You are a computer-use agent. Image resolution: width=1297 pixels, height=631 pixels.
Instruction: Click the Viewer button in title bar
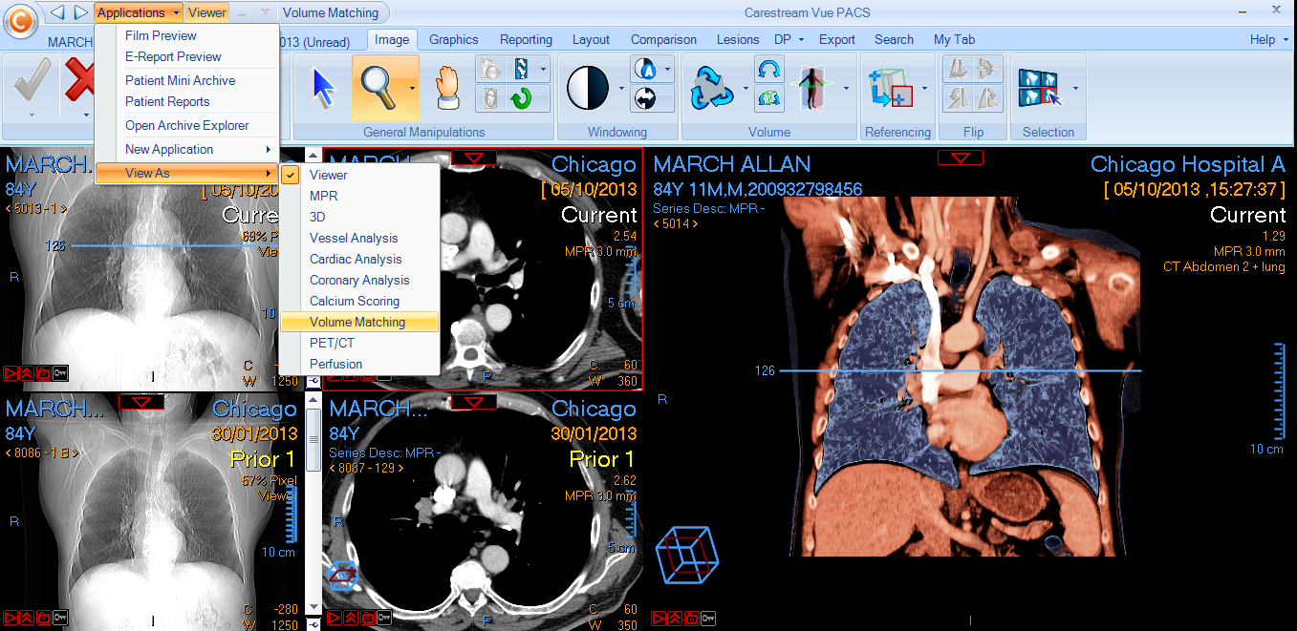207,12
